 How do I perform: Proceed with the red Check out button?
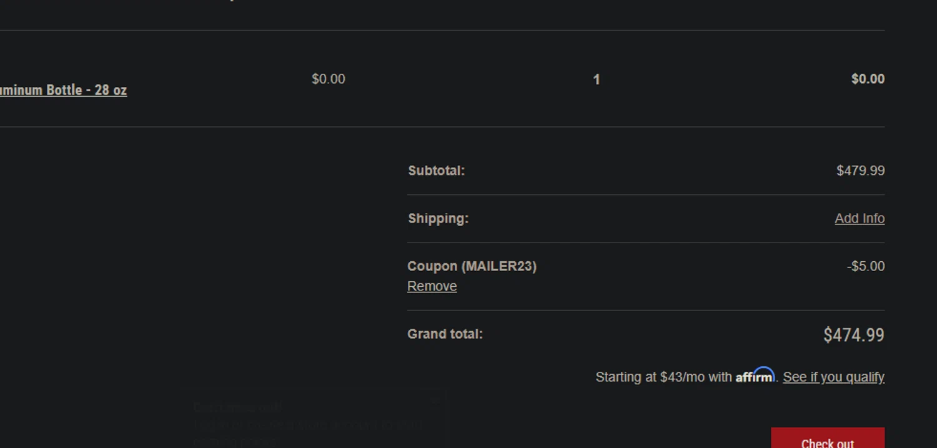828,438
